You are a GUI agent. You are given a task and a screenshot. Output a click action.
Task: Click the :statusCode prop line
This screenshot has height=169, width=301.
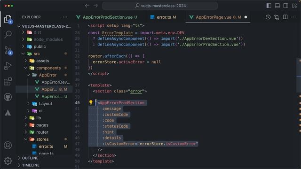pyautogui.click(x=115, y=126)
